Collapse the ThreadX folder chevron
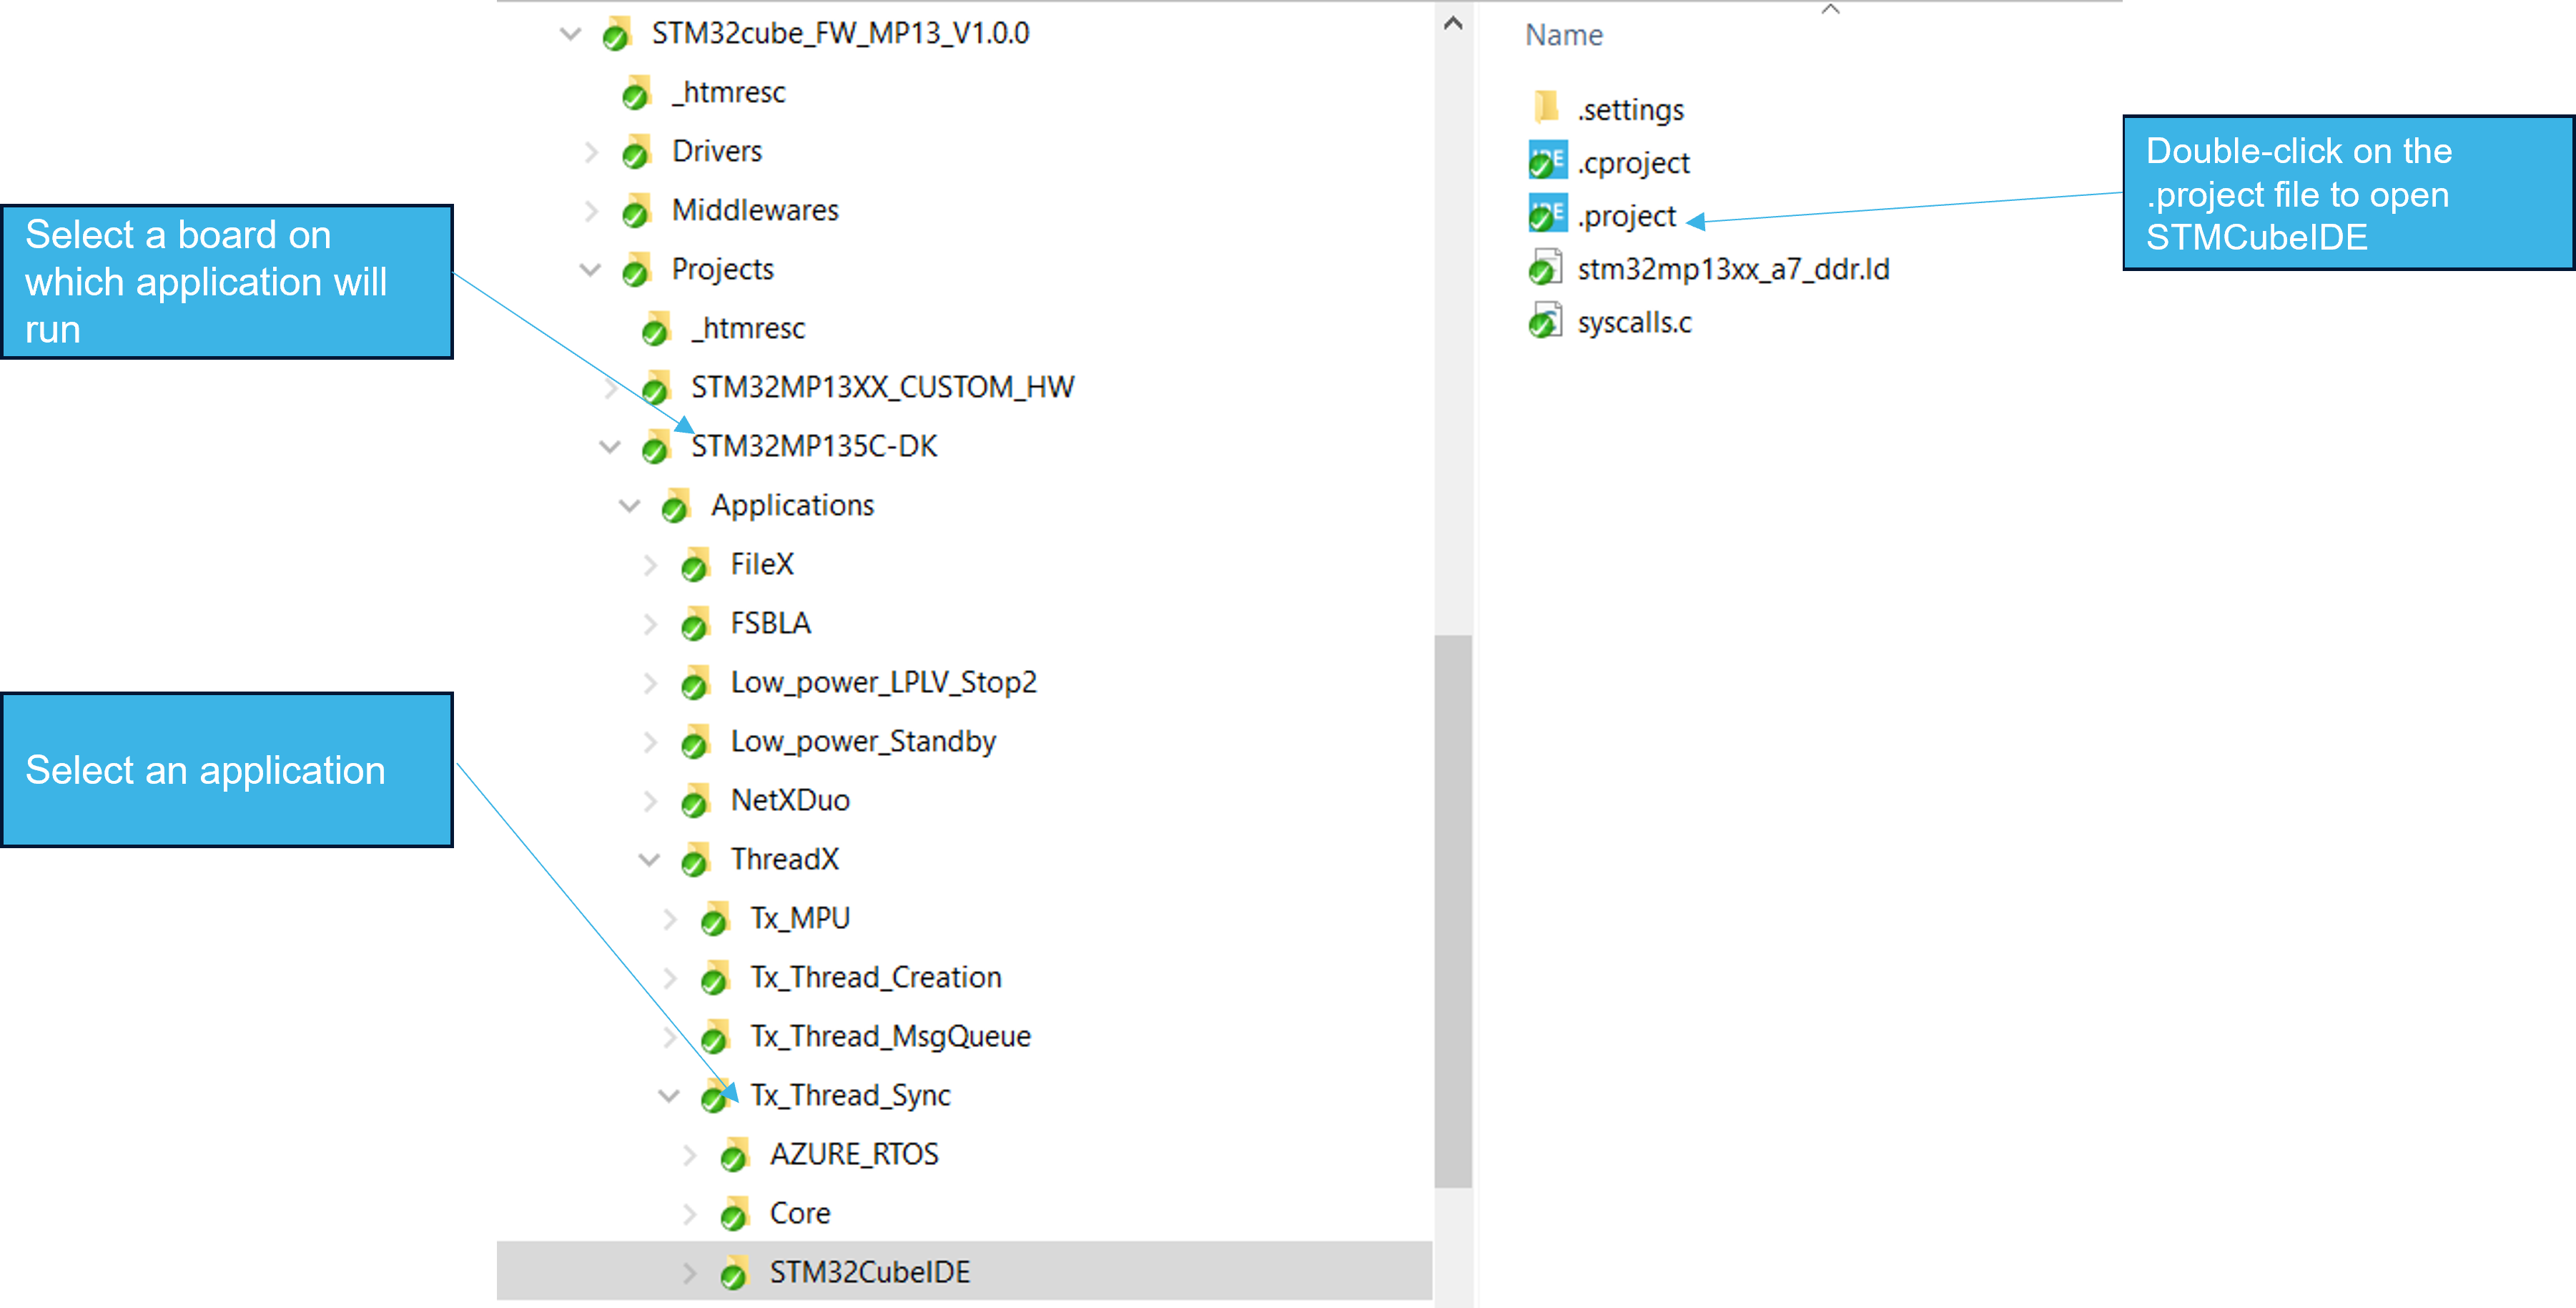Screen dimensions: 2576x1308 pos(649,860)
